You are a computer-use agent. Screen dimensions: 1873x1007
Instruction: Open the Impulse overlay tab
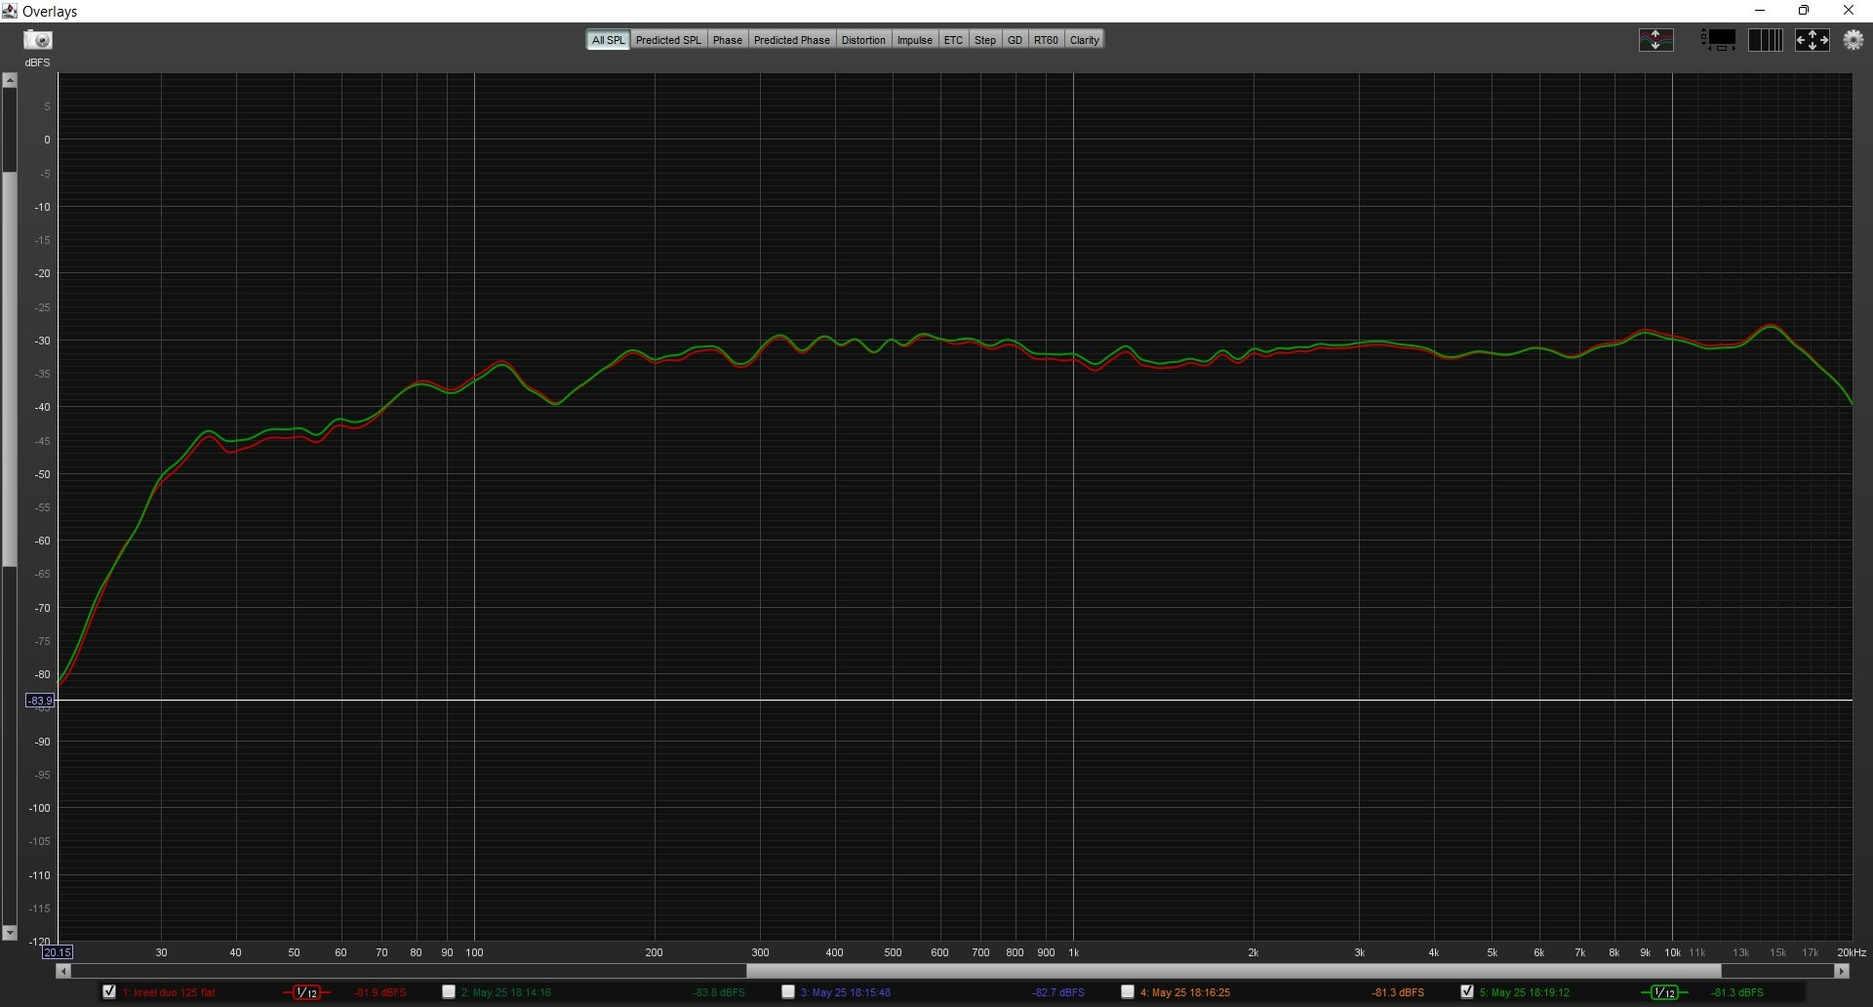(x=914, y=40)
